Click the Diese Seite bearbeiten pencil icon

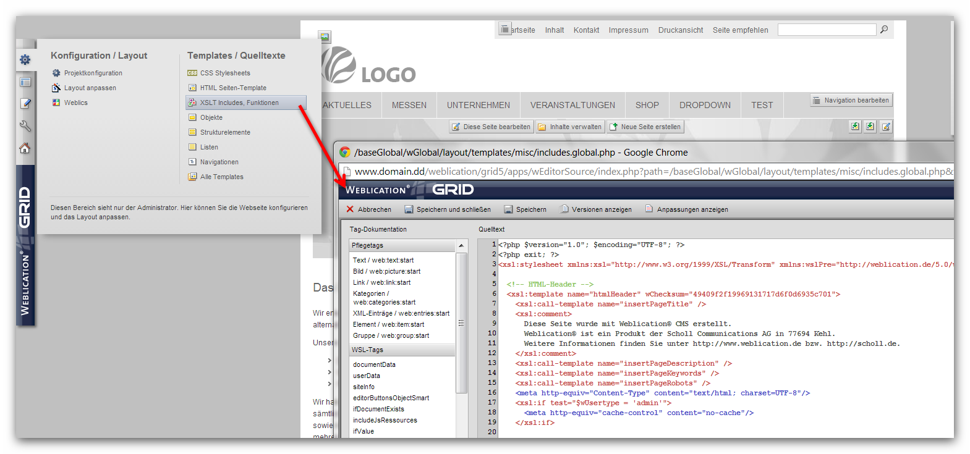pos(456,127)
